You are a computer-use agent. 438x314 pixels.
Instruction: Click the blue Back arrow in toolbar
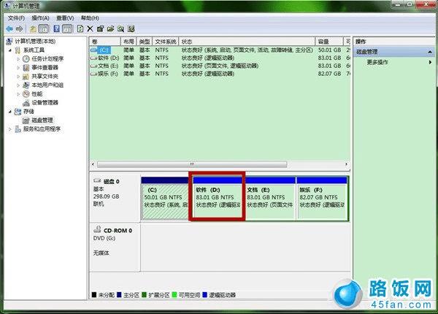9,28
